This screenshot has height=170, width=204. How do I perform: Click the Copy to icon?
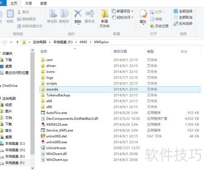[x=64, y=14]
